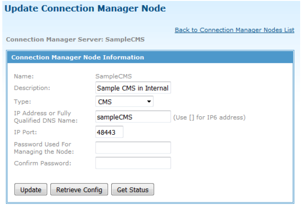Click the Name: label

(x=24, y=76)
